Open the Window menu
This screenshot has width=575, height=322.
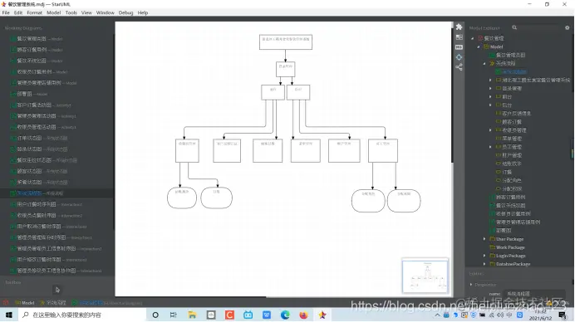pos(106,12)
